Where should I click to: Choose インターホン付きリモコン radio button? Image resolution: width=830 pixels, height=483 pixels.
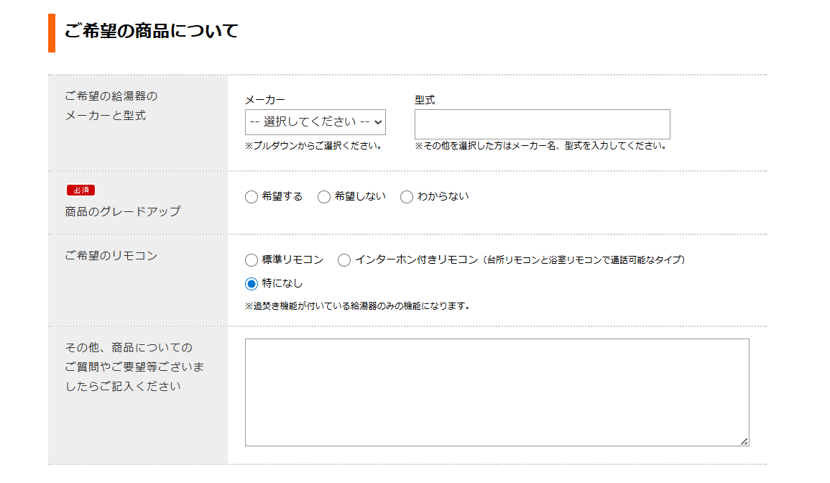(344, 260)
